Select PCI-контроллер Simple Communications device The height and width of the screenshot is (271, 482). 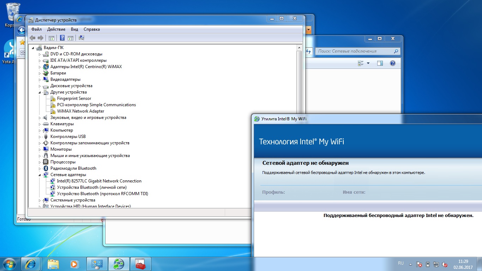pyautogui.click(x=96, y=105)
